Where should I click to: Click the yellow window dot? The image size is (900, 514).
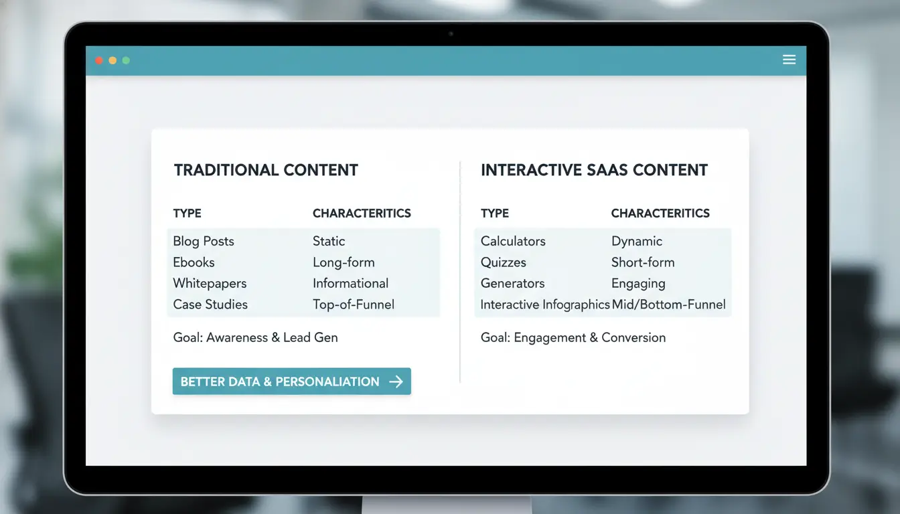(112, 60)
